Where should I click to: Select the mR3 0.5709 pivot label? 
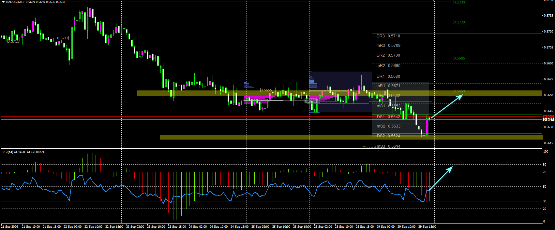pyautogui.click(x=388, y=46)
